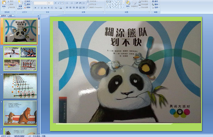Click the Find (查找) button

[155, 1]
